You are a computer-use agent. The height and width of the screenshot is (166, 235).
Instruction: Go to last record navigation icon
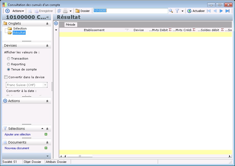tap(227, 11)
